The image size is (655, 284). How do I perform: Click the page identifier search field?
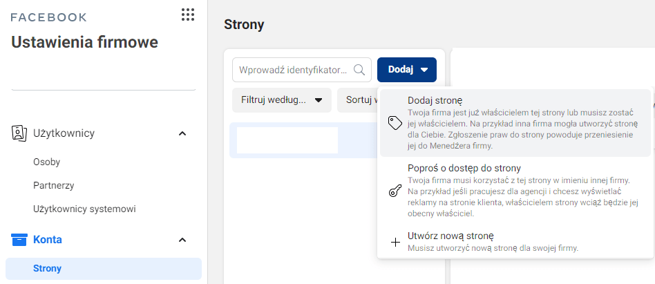click(294, 70)
